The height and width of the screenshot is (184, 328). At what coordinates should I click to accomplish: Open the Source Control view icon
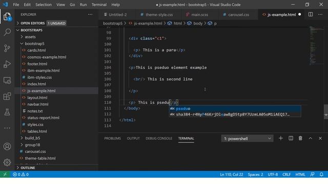pos(7,48)
